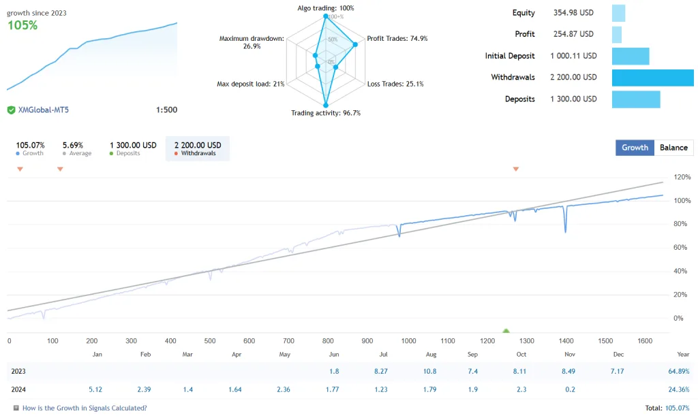Open How is the Growth in Signals Calculated
The width and height of the screenshot is (698, 420).
(85, 408)
